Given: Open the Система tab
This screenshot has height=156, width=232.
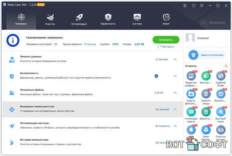Looking at the screenshot, I should [x=137, y=19].
